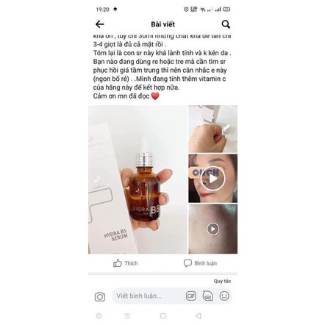Tap the Bình luận speech bubble icon
325x325 pixels.
(x=187, y=263)
